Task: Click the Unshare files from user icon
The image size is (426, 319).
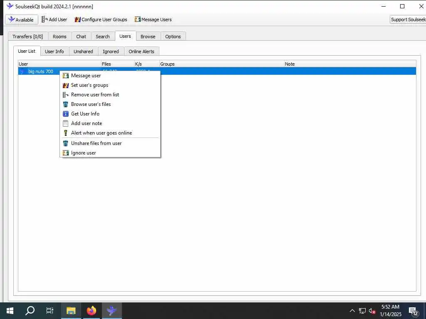Action: pyautogui.click(x=65, y=143)
